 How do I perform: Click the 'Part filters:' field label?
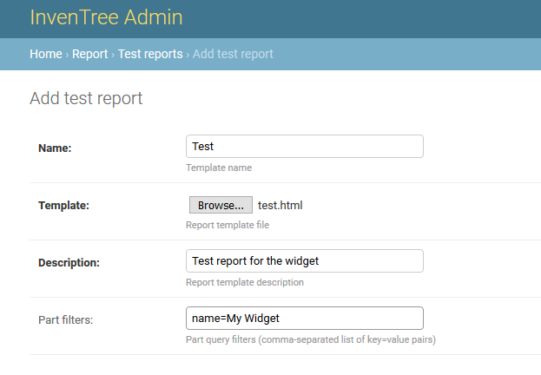pyautogui.click(x=65, y=320)
